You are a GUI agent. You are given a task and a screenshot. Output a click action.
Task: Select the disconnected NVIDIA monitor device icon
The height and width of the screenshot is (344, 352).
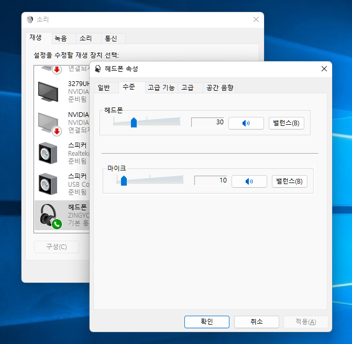click(49, 124)
